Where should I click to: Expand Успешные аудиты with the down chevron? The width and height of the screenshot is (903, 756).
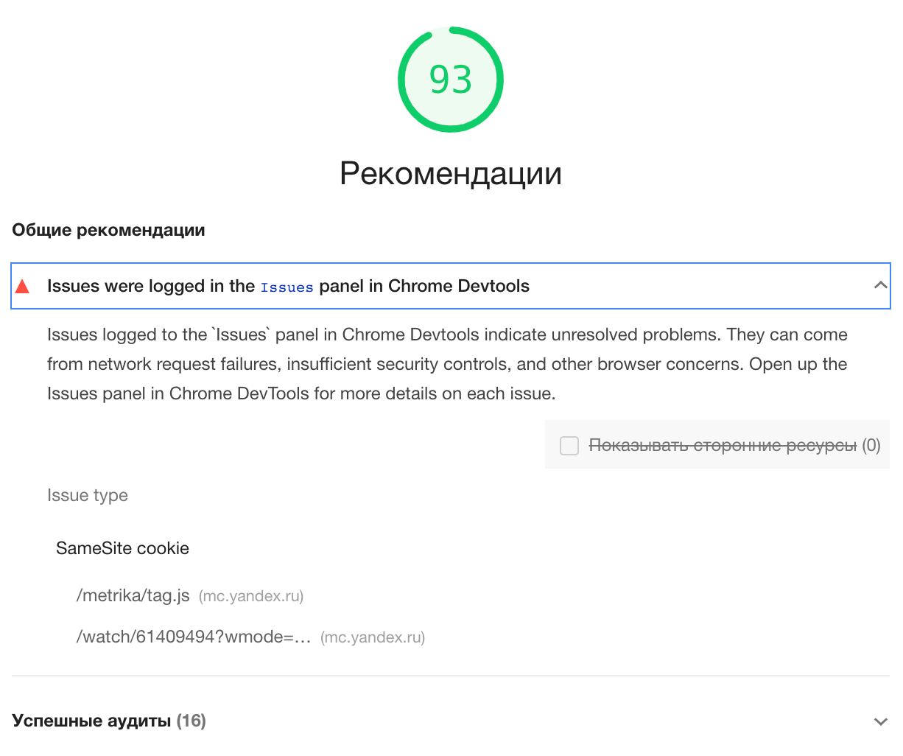(x=879, y=721)
